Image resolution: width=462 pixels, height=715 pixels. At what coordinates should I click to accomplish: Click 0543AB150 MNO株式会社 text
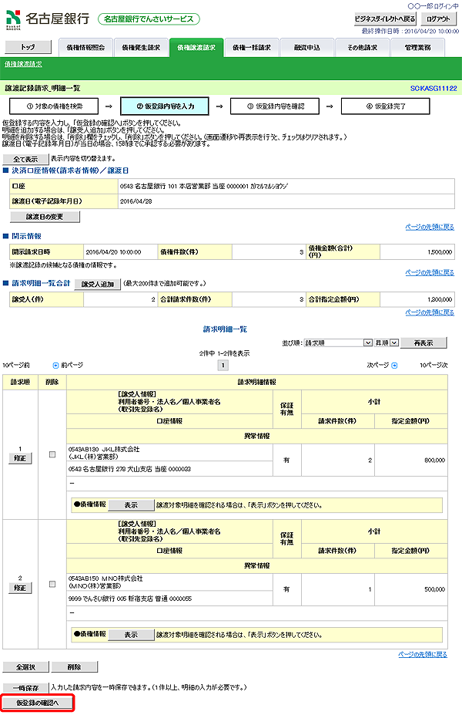coord(105,578)
